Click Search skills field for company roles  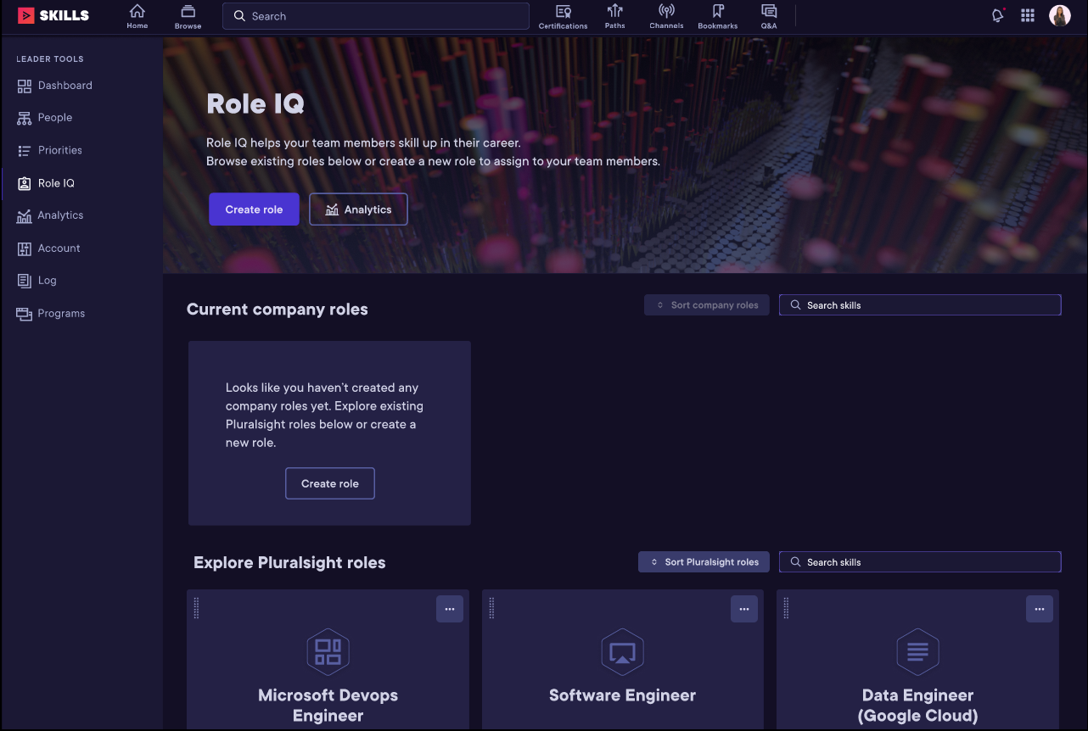pos(920,305)
